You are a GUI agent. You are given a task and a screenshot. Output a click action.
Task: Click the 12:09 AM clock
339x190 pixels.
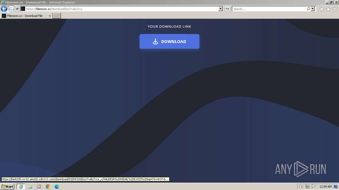tap(325, 187)
